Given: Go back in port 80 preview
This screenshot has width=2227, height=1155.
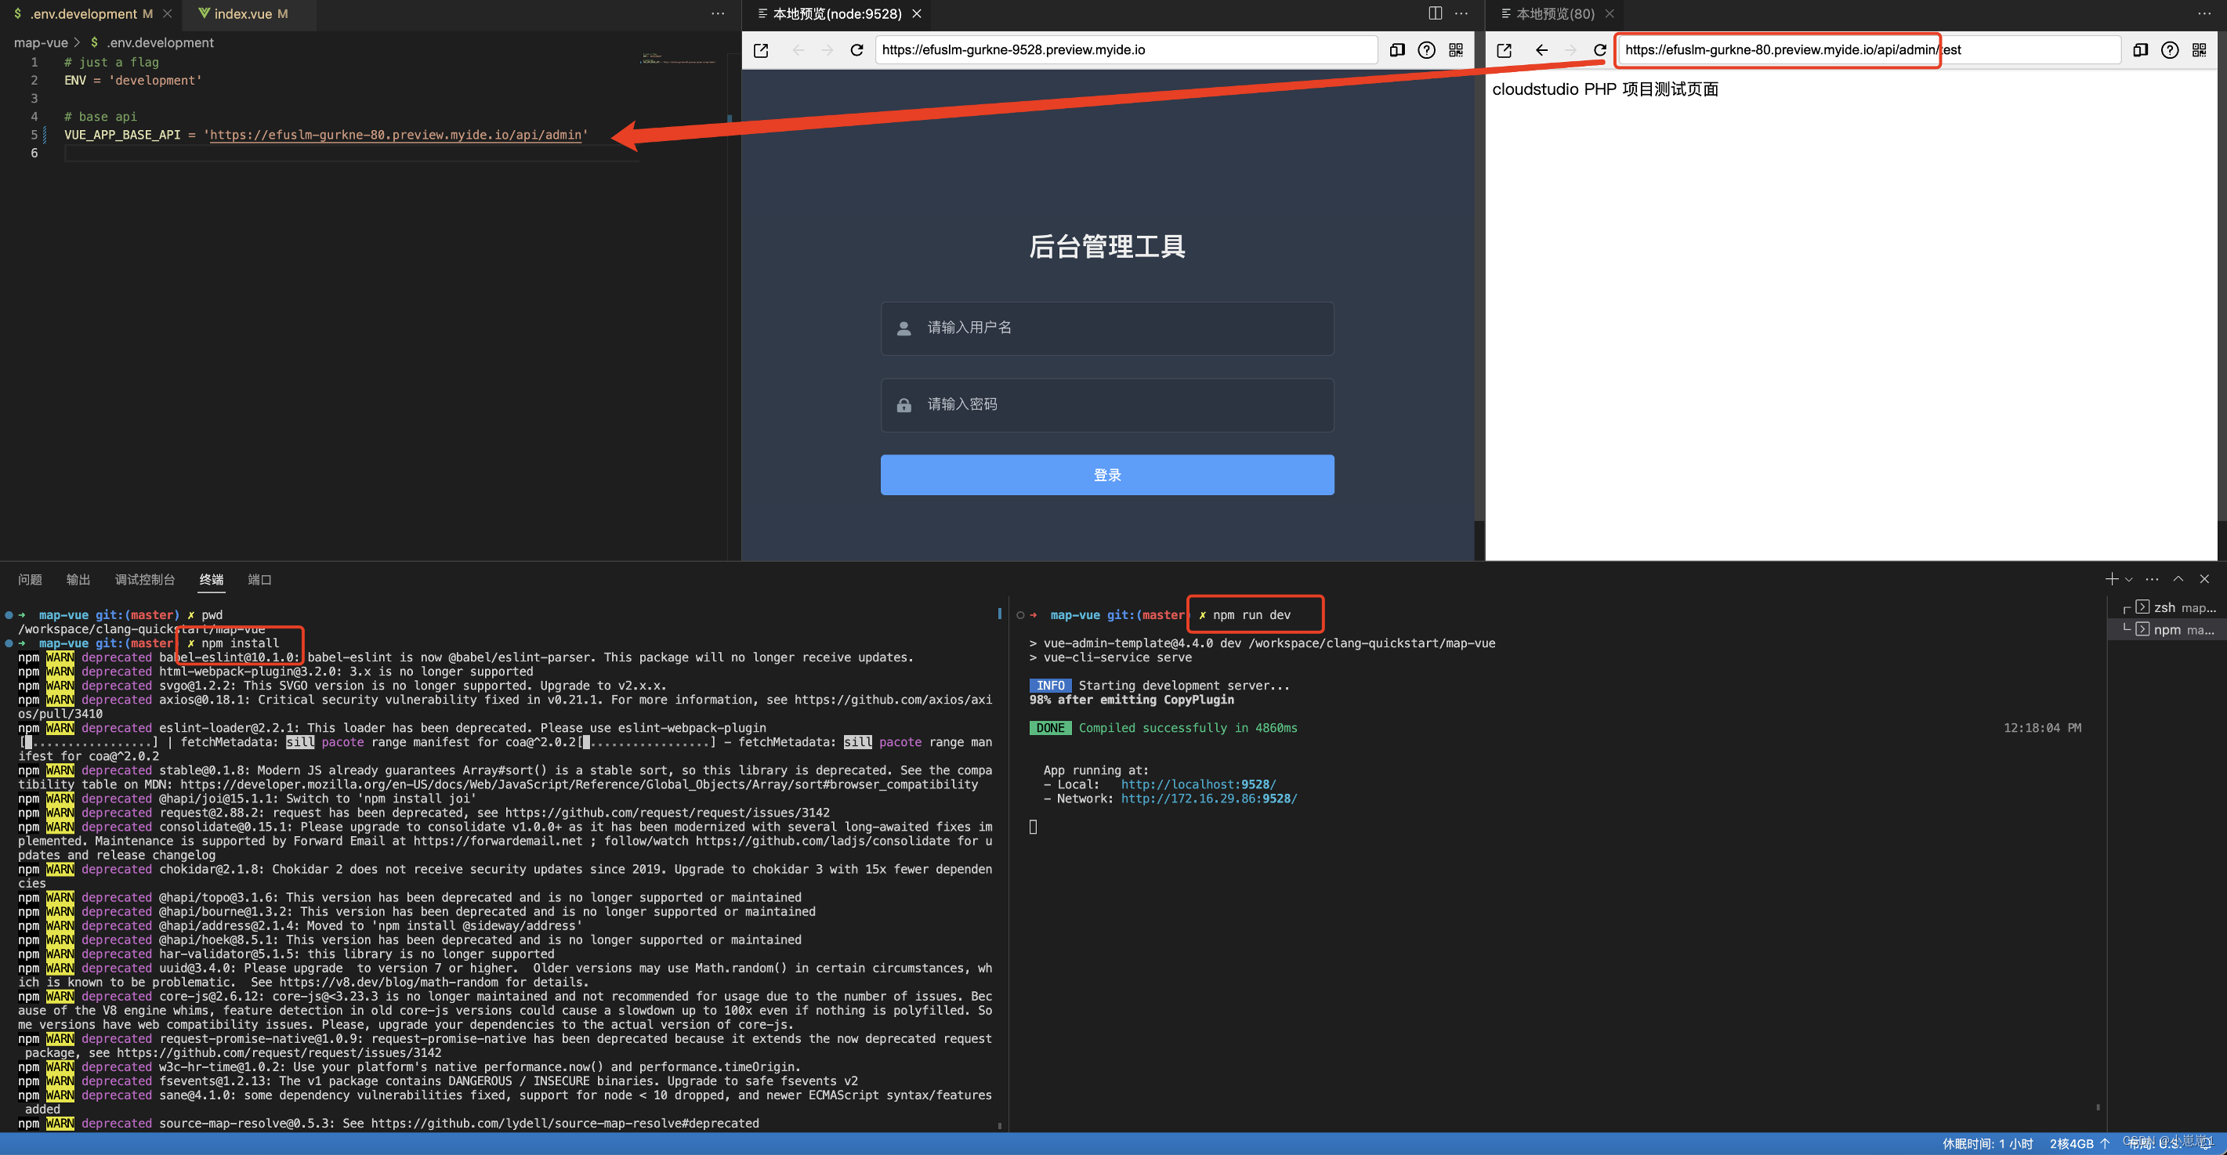Looking at the screenshot, I should click(x=1541, y=50).
